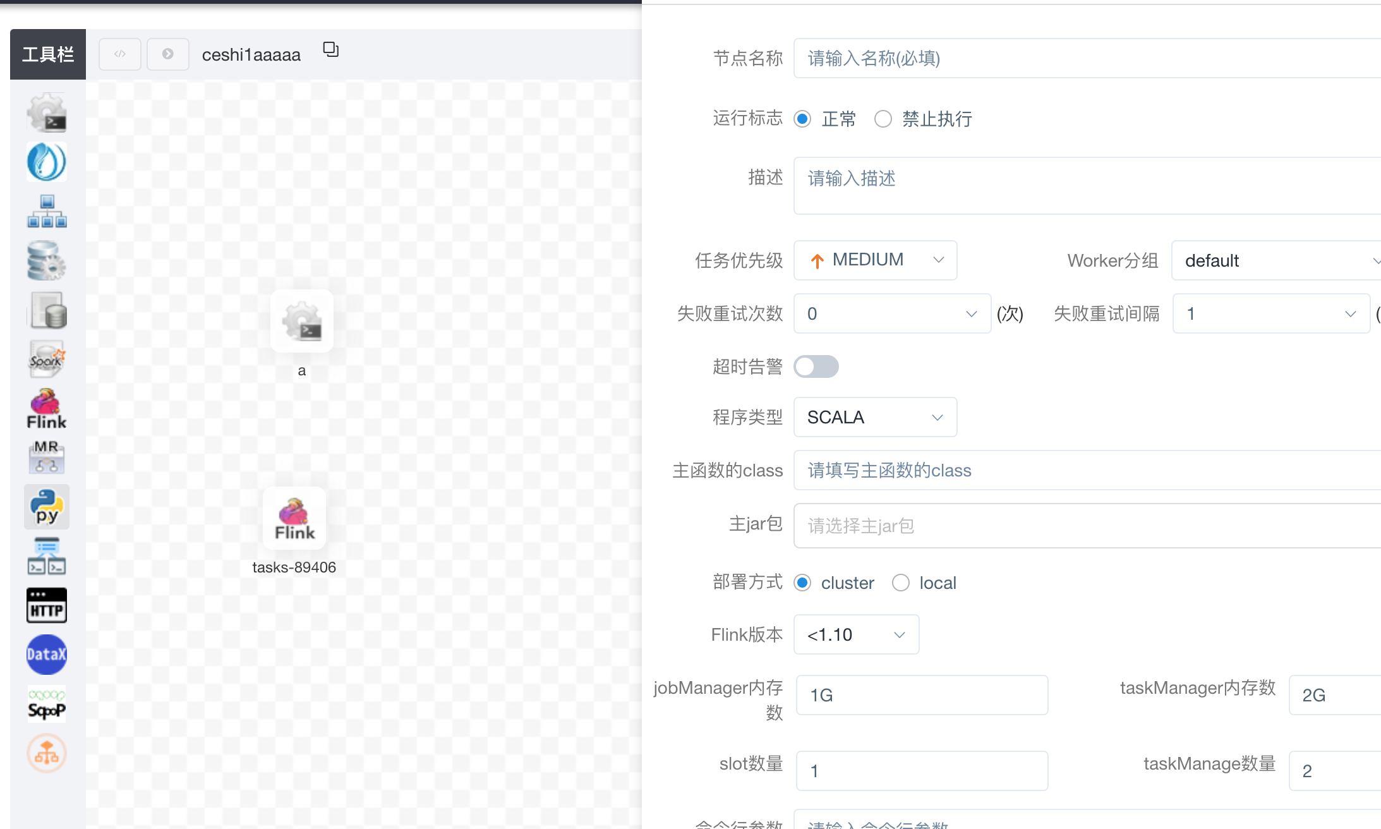Click the copy icon beside ceshi1aaaaa
The width and height of the screenshot is (1381, 829).
(330, 49)
